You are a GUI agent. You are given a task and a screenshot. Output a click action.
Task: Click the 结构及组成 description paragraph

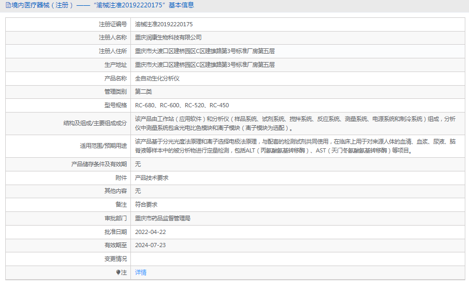tap(295, 123)
